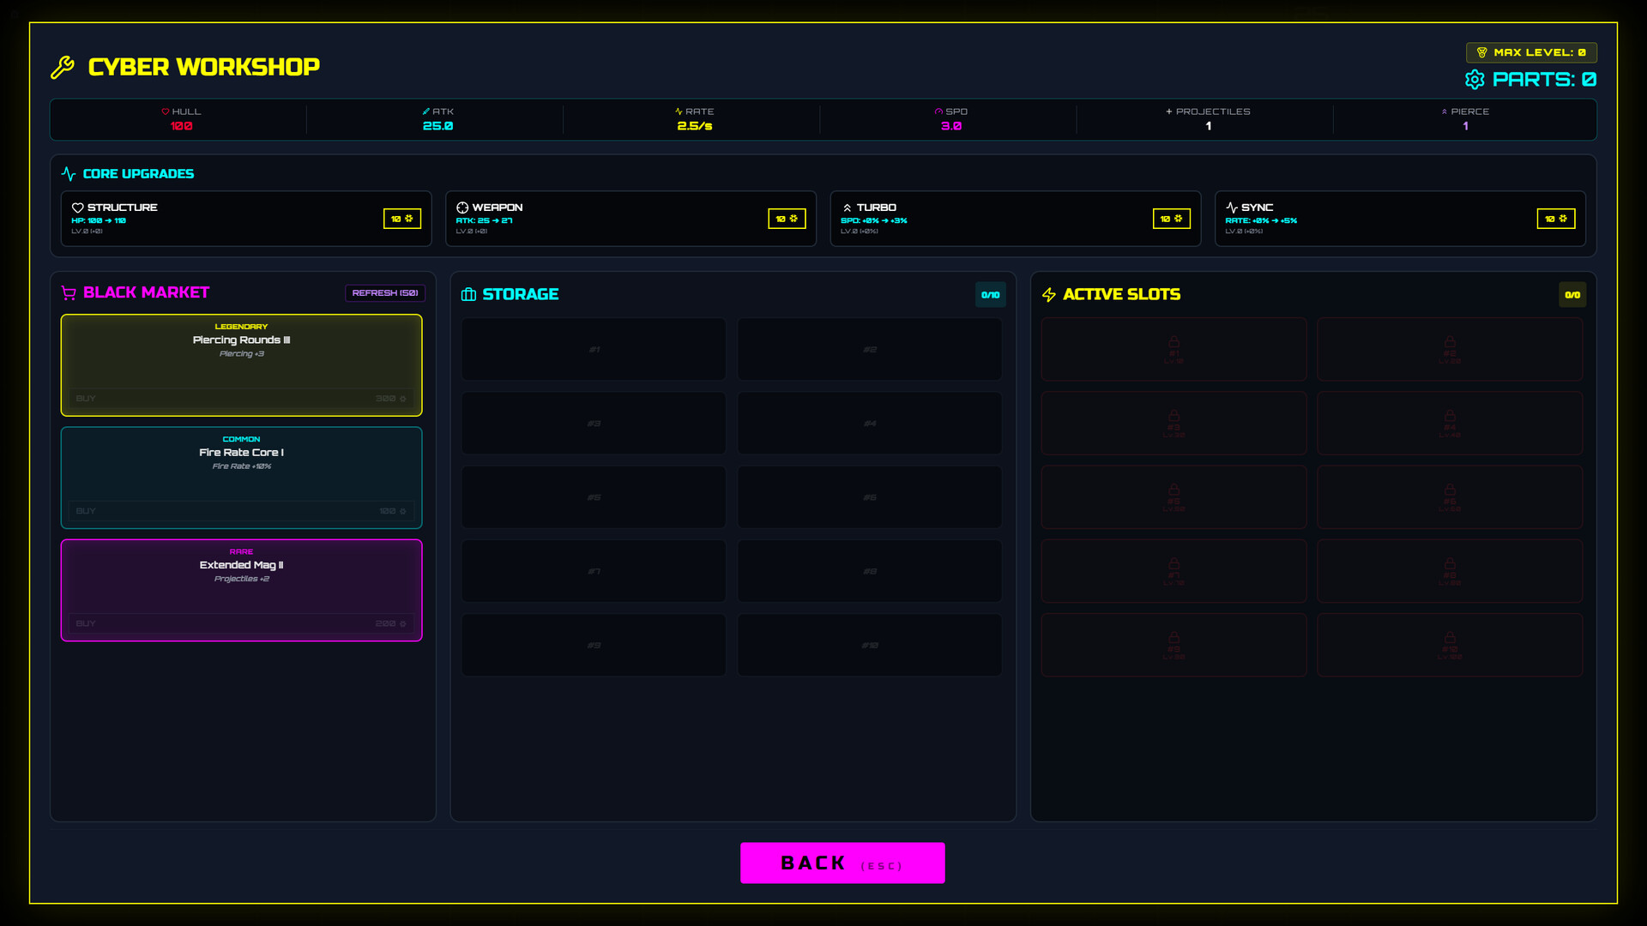Click the shopping cart icon beside Black Market
This screenshot has width=1647, height=926.
click(x=68, y=292)
